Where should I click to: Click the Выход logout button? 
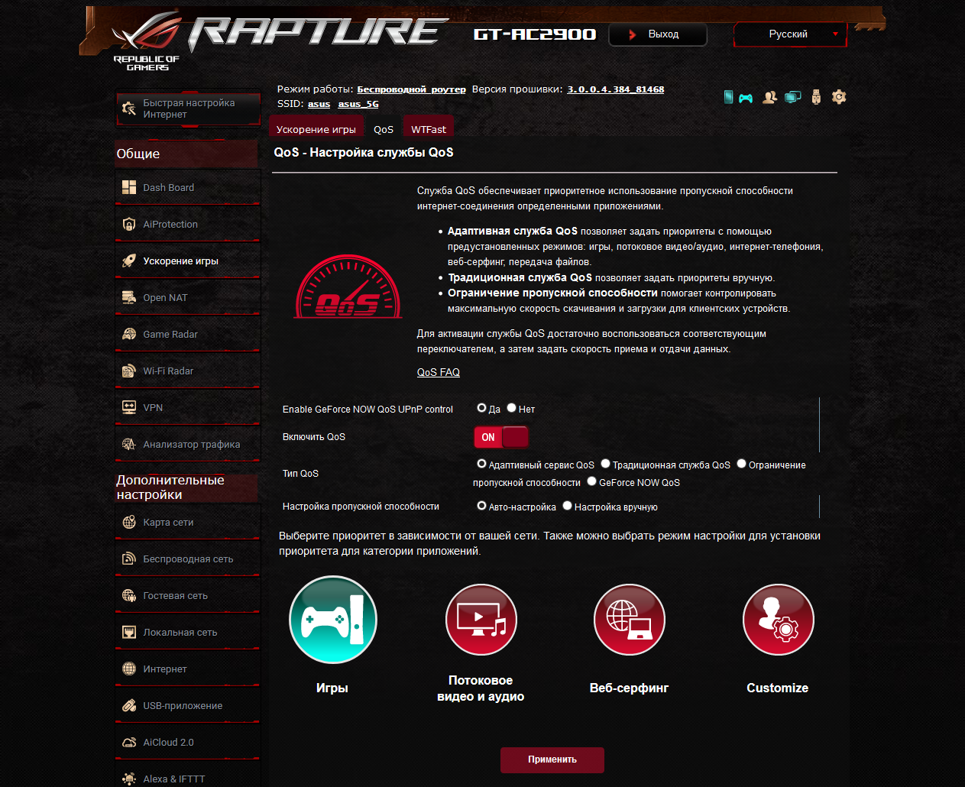point(658,34)
